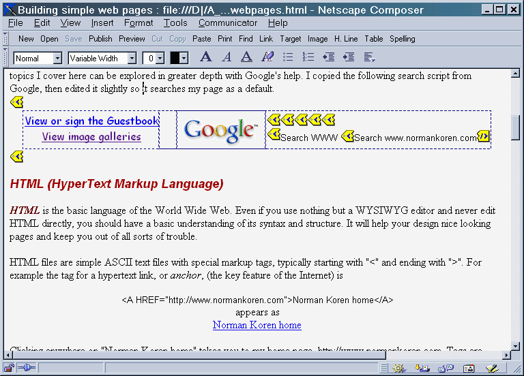Click the Publish toolbar button
Image resolution: width=524 pixels, height=376 pixels.
[x=100, y=39]
